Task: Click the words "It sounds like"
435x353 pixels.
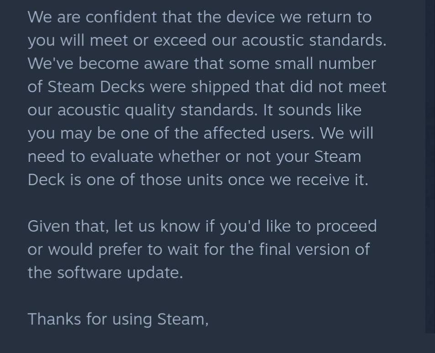Action: point(312,110)
